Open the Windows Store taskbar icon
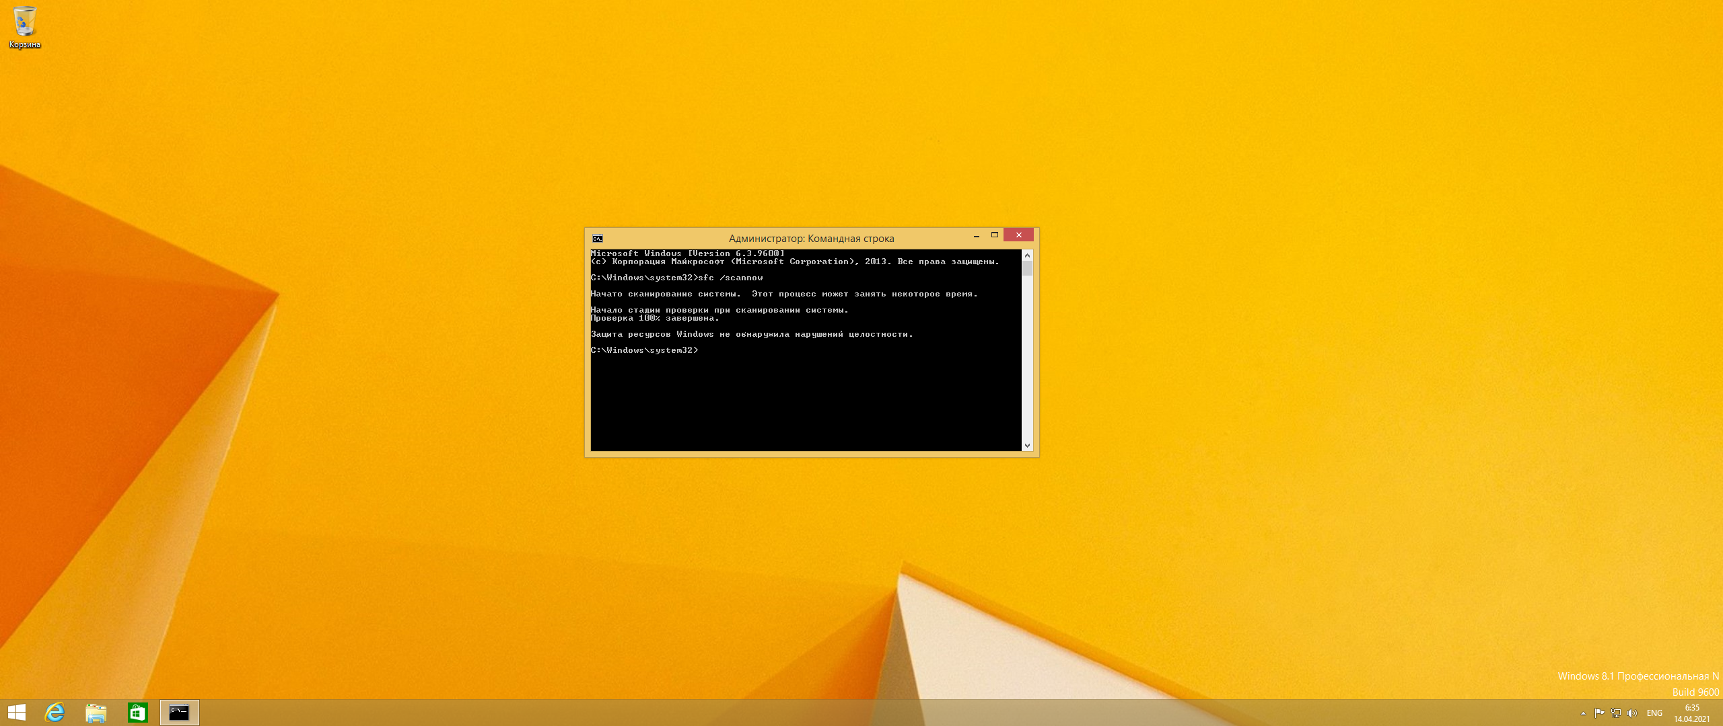This screenshot has width=1723, height=726. tap(138, 713)
